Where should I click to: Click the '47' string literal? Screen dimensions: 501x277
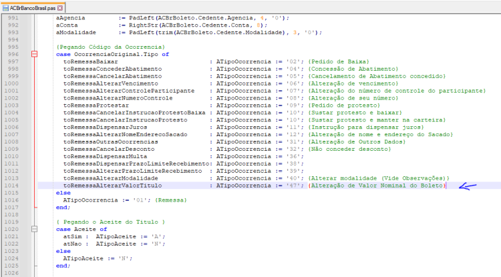click(293, 186)
